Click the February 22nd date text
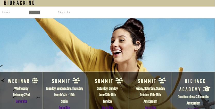Image resolution: width=215 pixels, height=109 pixels. 21,95
